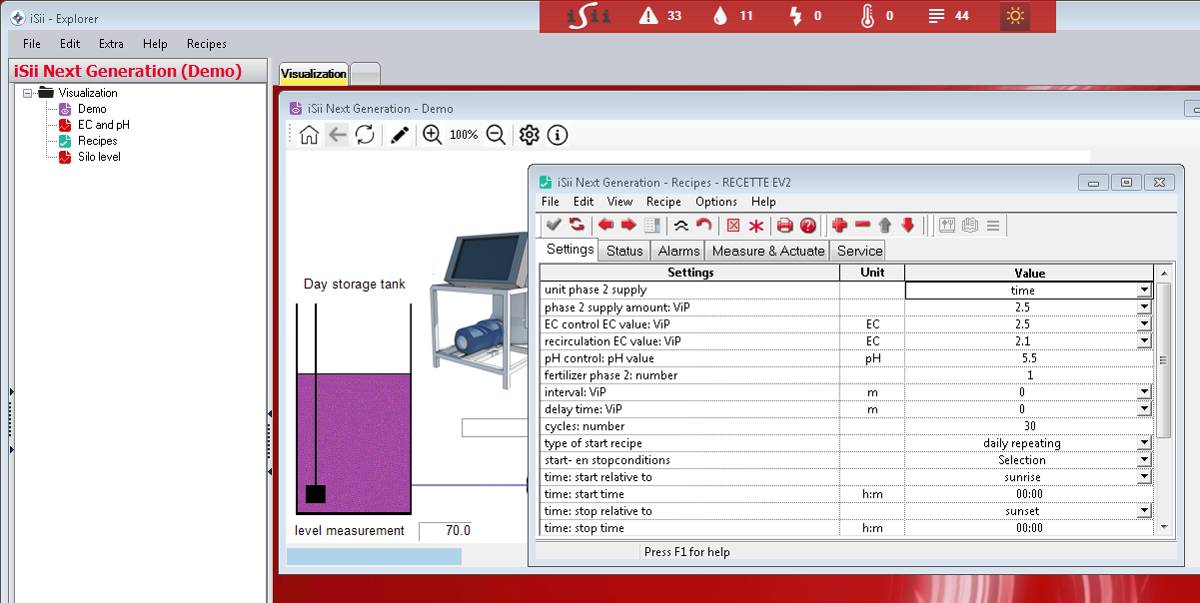Open unit phase 2 supply dropdown
Viewport: 1200px width, 603px height.
[1144, 290]
